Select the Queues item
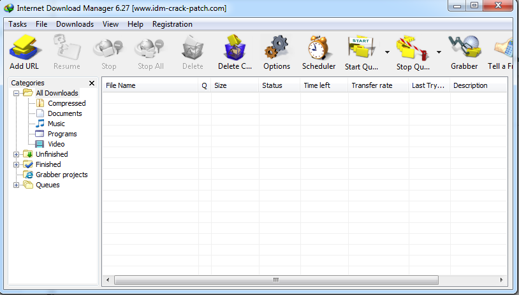Image resolution: width=519 pixels, height=295 pixels. tap(48, 185)
